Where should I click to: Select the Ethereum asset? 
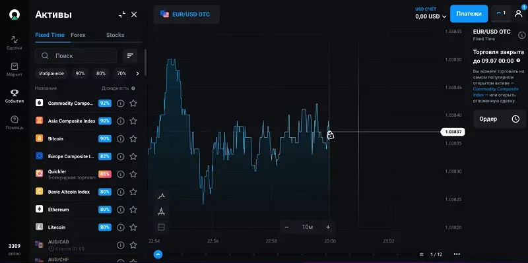click(86, 210)
